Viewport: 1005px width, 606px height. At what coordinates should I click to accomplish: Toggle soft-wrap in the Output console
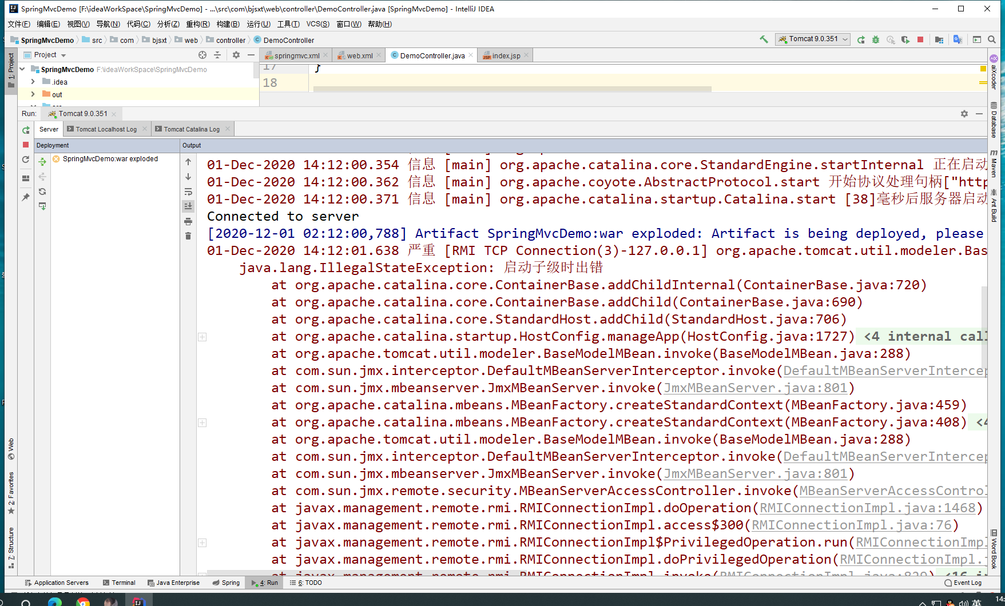[188, 192]
